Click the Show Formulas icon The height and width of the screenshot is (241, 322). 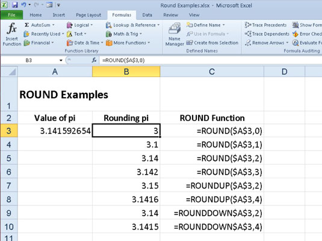296,25
